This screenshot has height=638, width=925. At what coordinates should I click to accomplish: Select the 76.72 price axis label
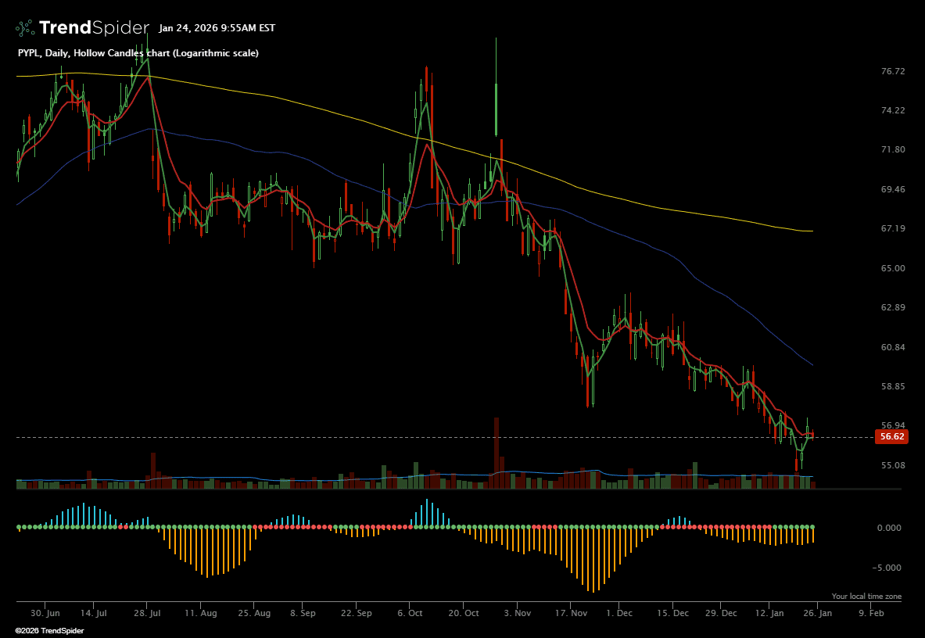click(892, 71)
